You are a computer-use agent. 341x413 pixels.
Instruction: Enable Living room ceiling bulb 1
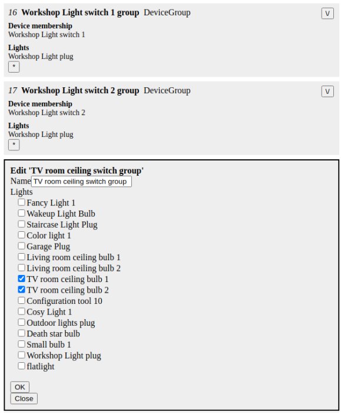tap(21, 257)
